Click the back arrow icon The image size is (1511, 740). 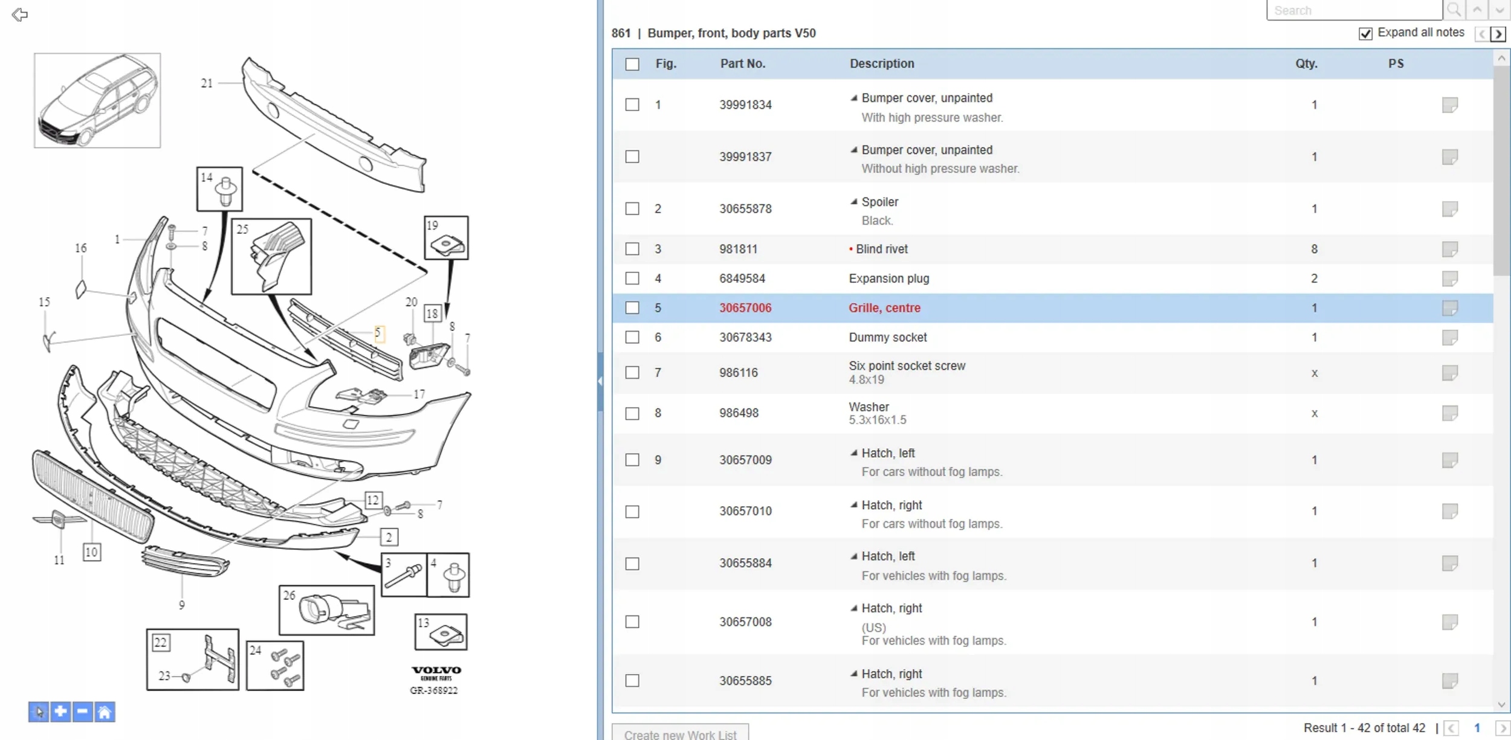19,14
